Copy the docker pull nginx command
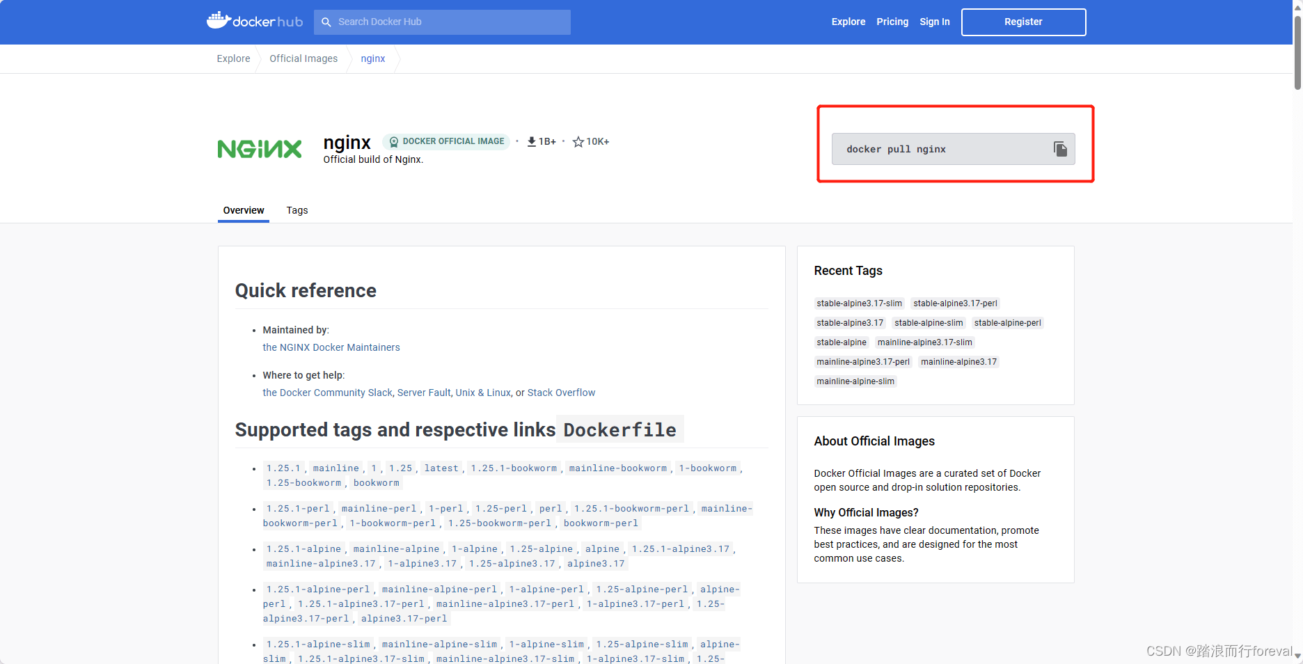The width and height of the screenshot is (1303, 664). point(1060,149)
